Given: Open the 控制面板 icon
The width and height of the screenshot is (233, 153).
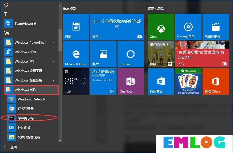Looking at the screenshot, I should pos(12,127).
